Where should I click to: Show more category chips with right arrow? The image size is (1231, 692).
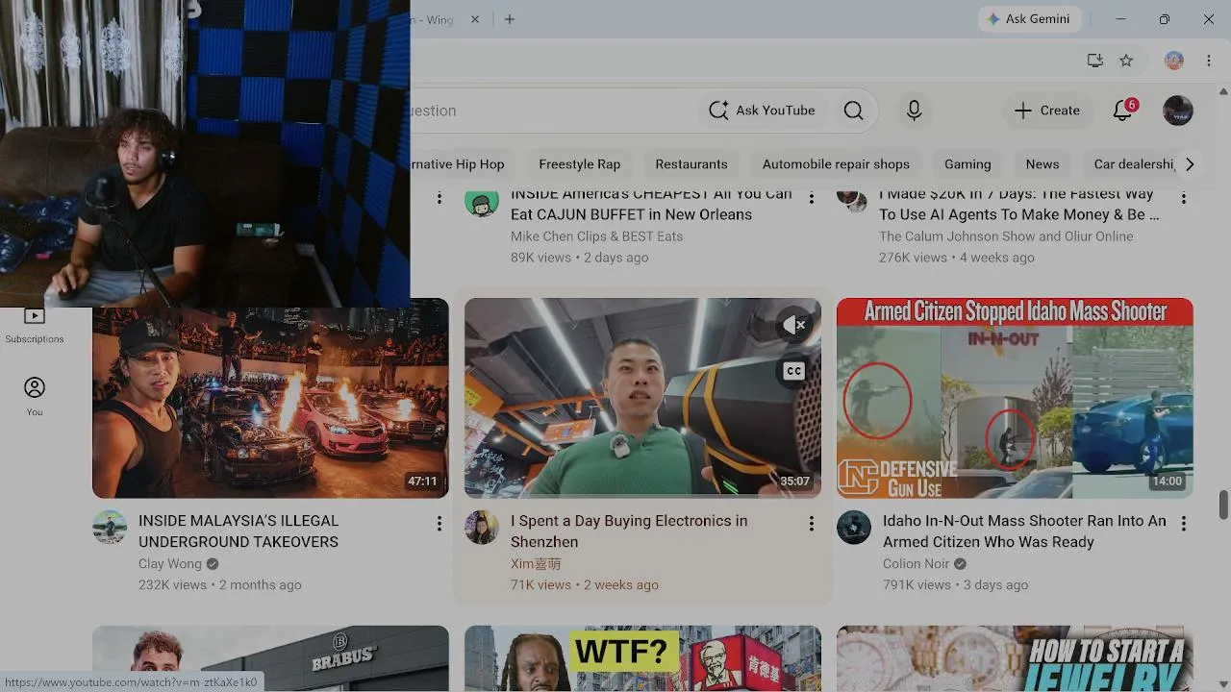pyautogui.click(x=1190, y=164)
